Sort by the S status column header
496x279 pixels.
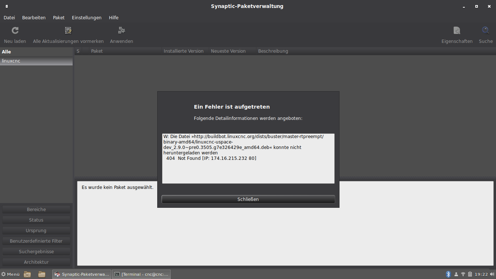point(78,51)
